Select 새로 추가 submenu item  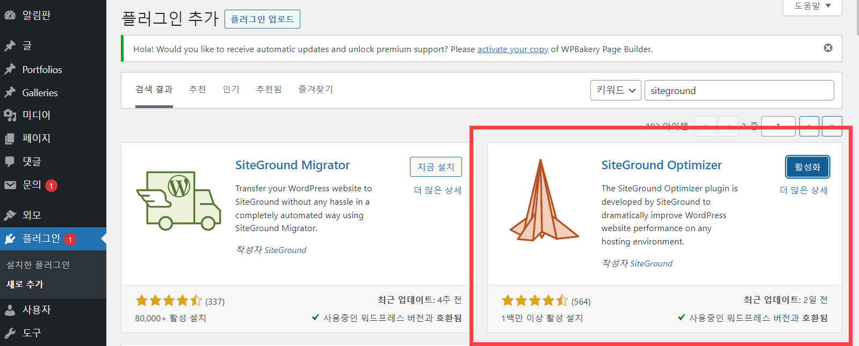point(25,284)
